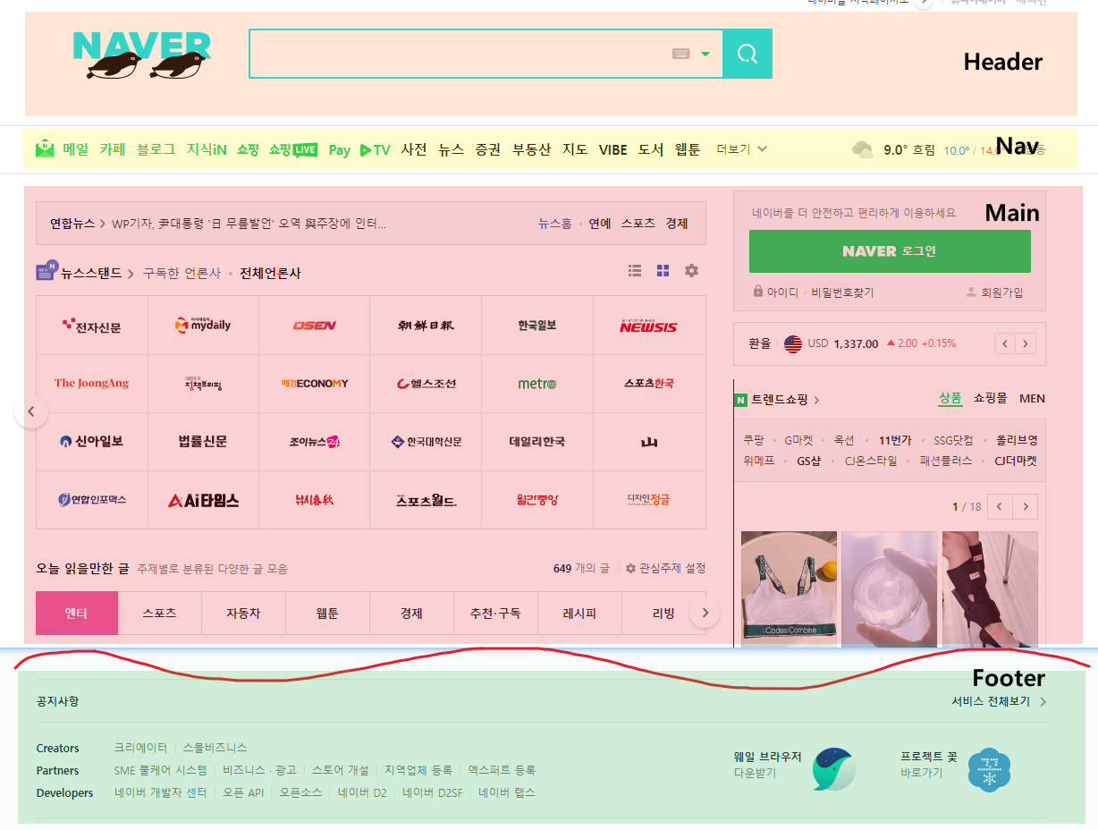Select the 자동차 topic tab
The image size is (1098, 830).
(x=243, y=614)
